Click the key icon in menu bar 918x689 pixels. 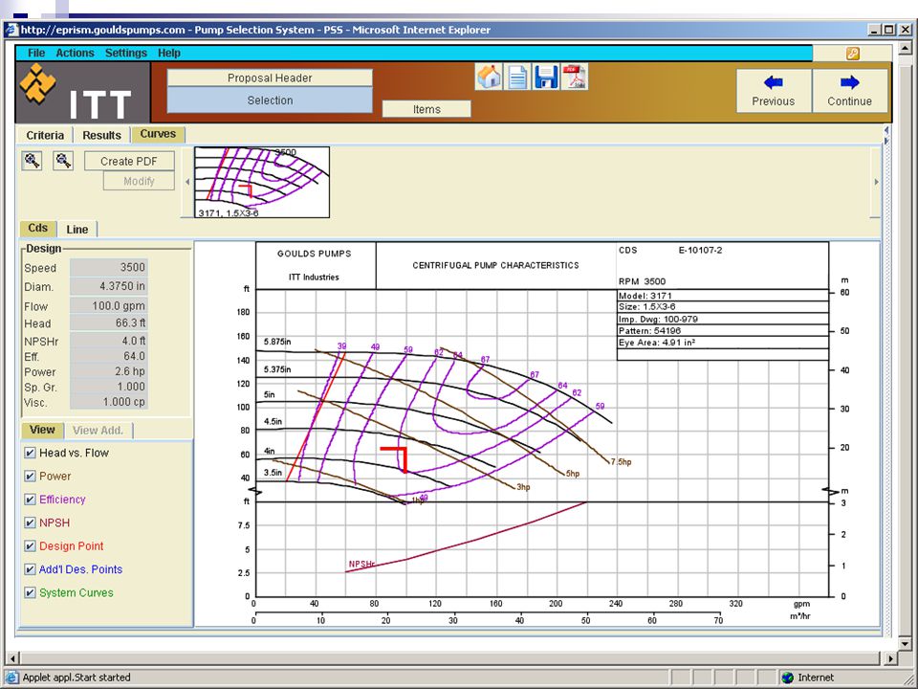pos(853,54)
